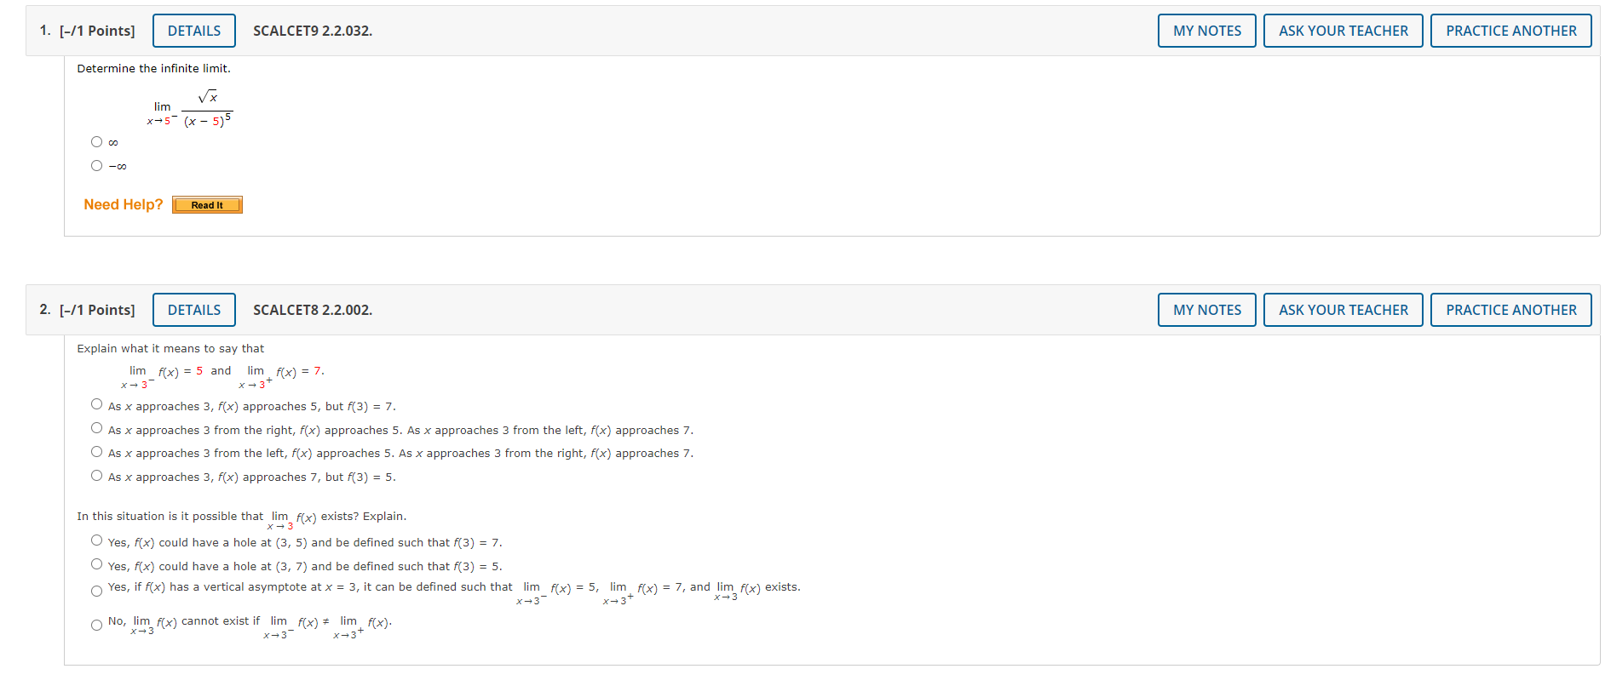The height and width of the screenshot is (686, 1611).
Task: Open MY NOTES for question 1
Action: click(1206, 30)
